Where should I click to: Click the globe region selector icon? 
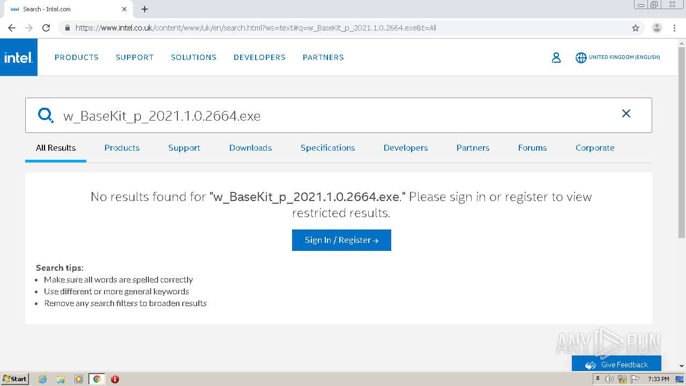(581, 57)
